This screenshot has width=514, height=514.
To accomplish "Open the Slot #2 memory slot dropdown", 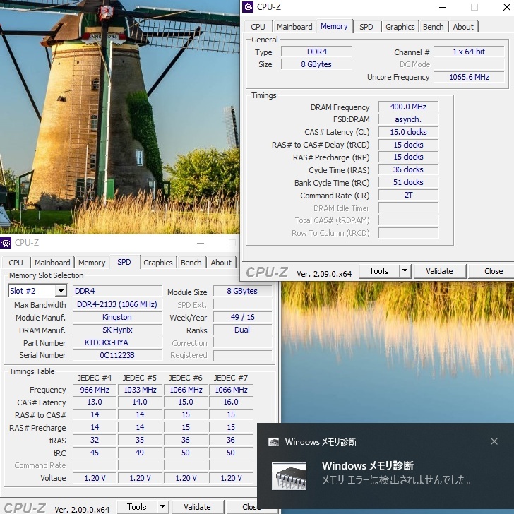I will click(x=60, y=292).
